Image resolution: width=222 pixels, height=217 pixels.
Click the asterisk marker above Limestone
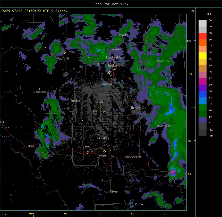(39, 89)
